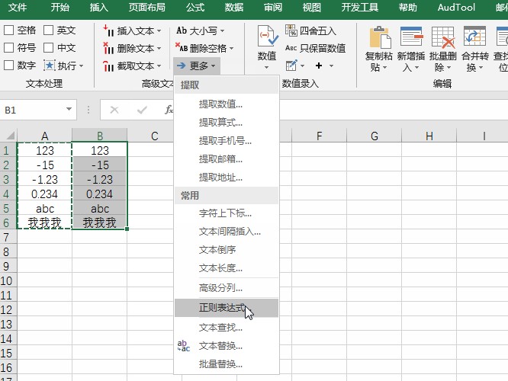Tick the 符号 checkbox
Image resolution: width=508 pixels, height=381 pixels.
point(8,48)
